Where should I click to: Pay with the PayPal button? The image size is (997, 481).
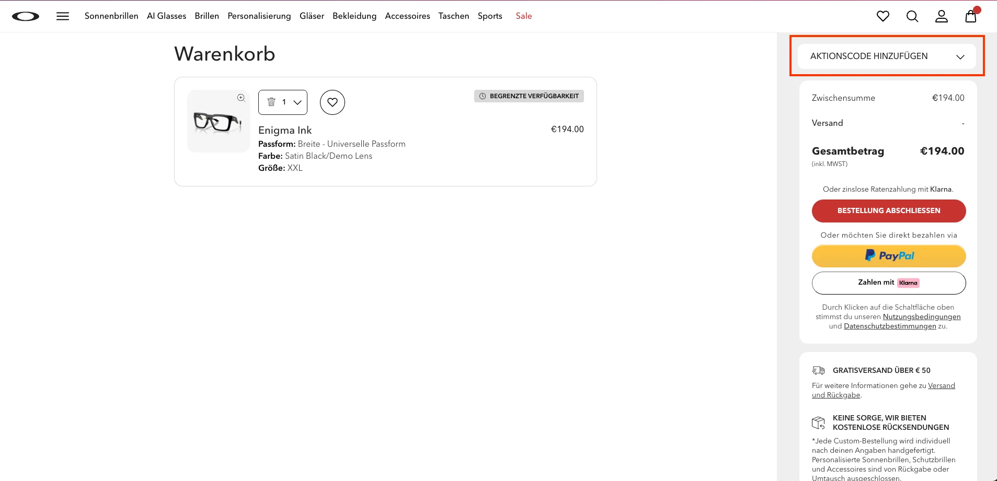tap(889, 256)
